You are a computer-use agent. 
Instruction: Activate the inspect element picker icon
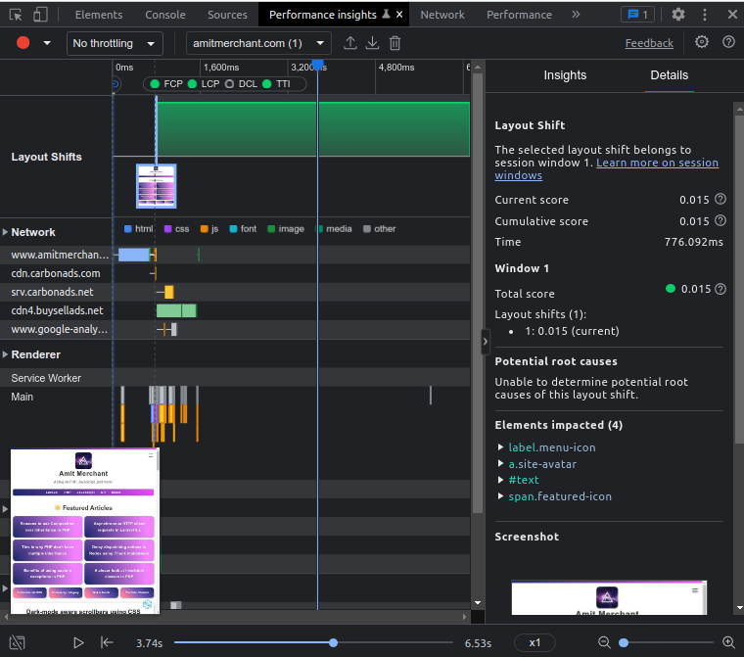[x=16, y=15]
